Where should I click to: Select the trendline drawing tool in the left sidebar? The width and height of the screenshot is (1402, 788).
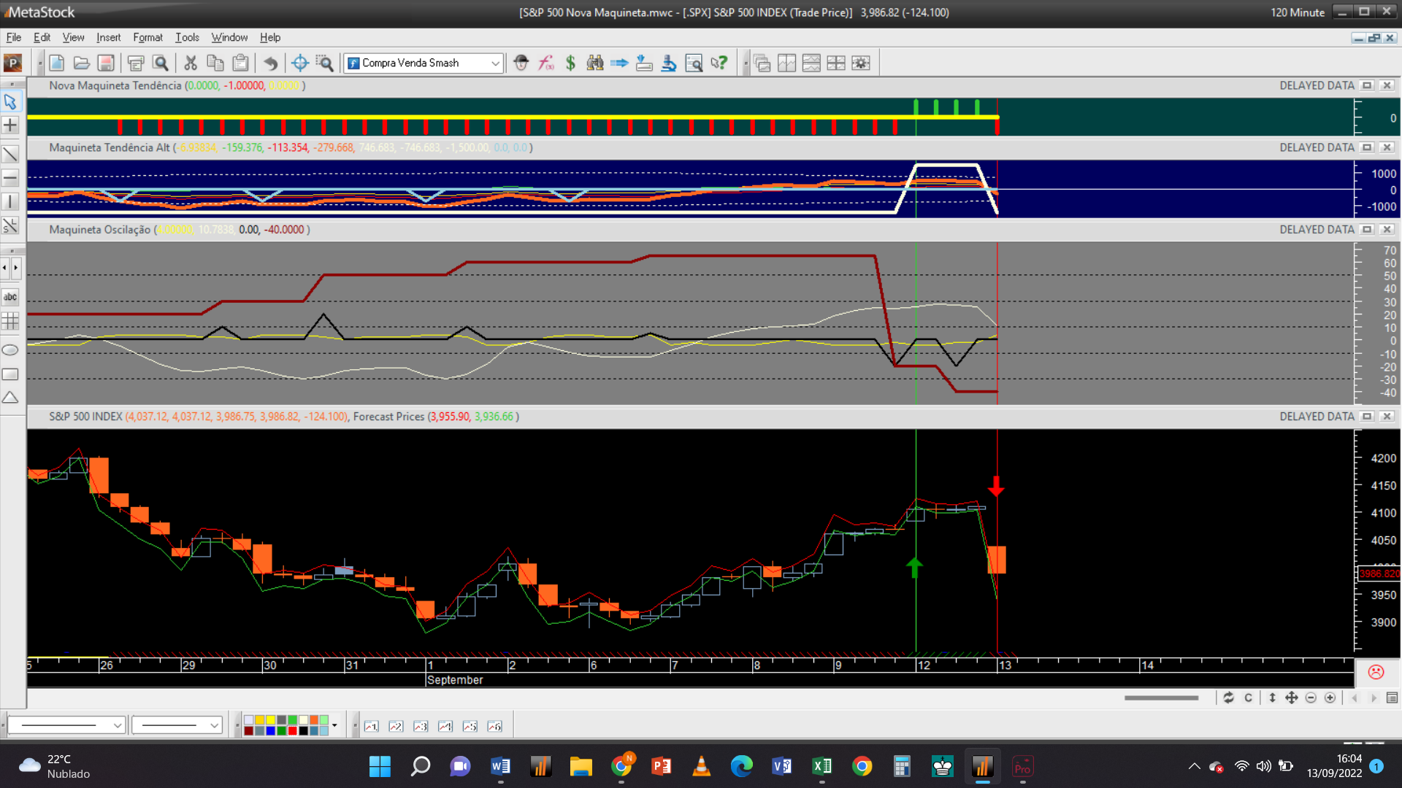point(10,154)
